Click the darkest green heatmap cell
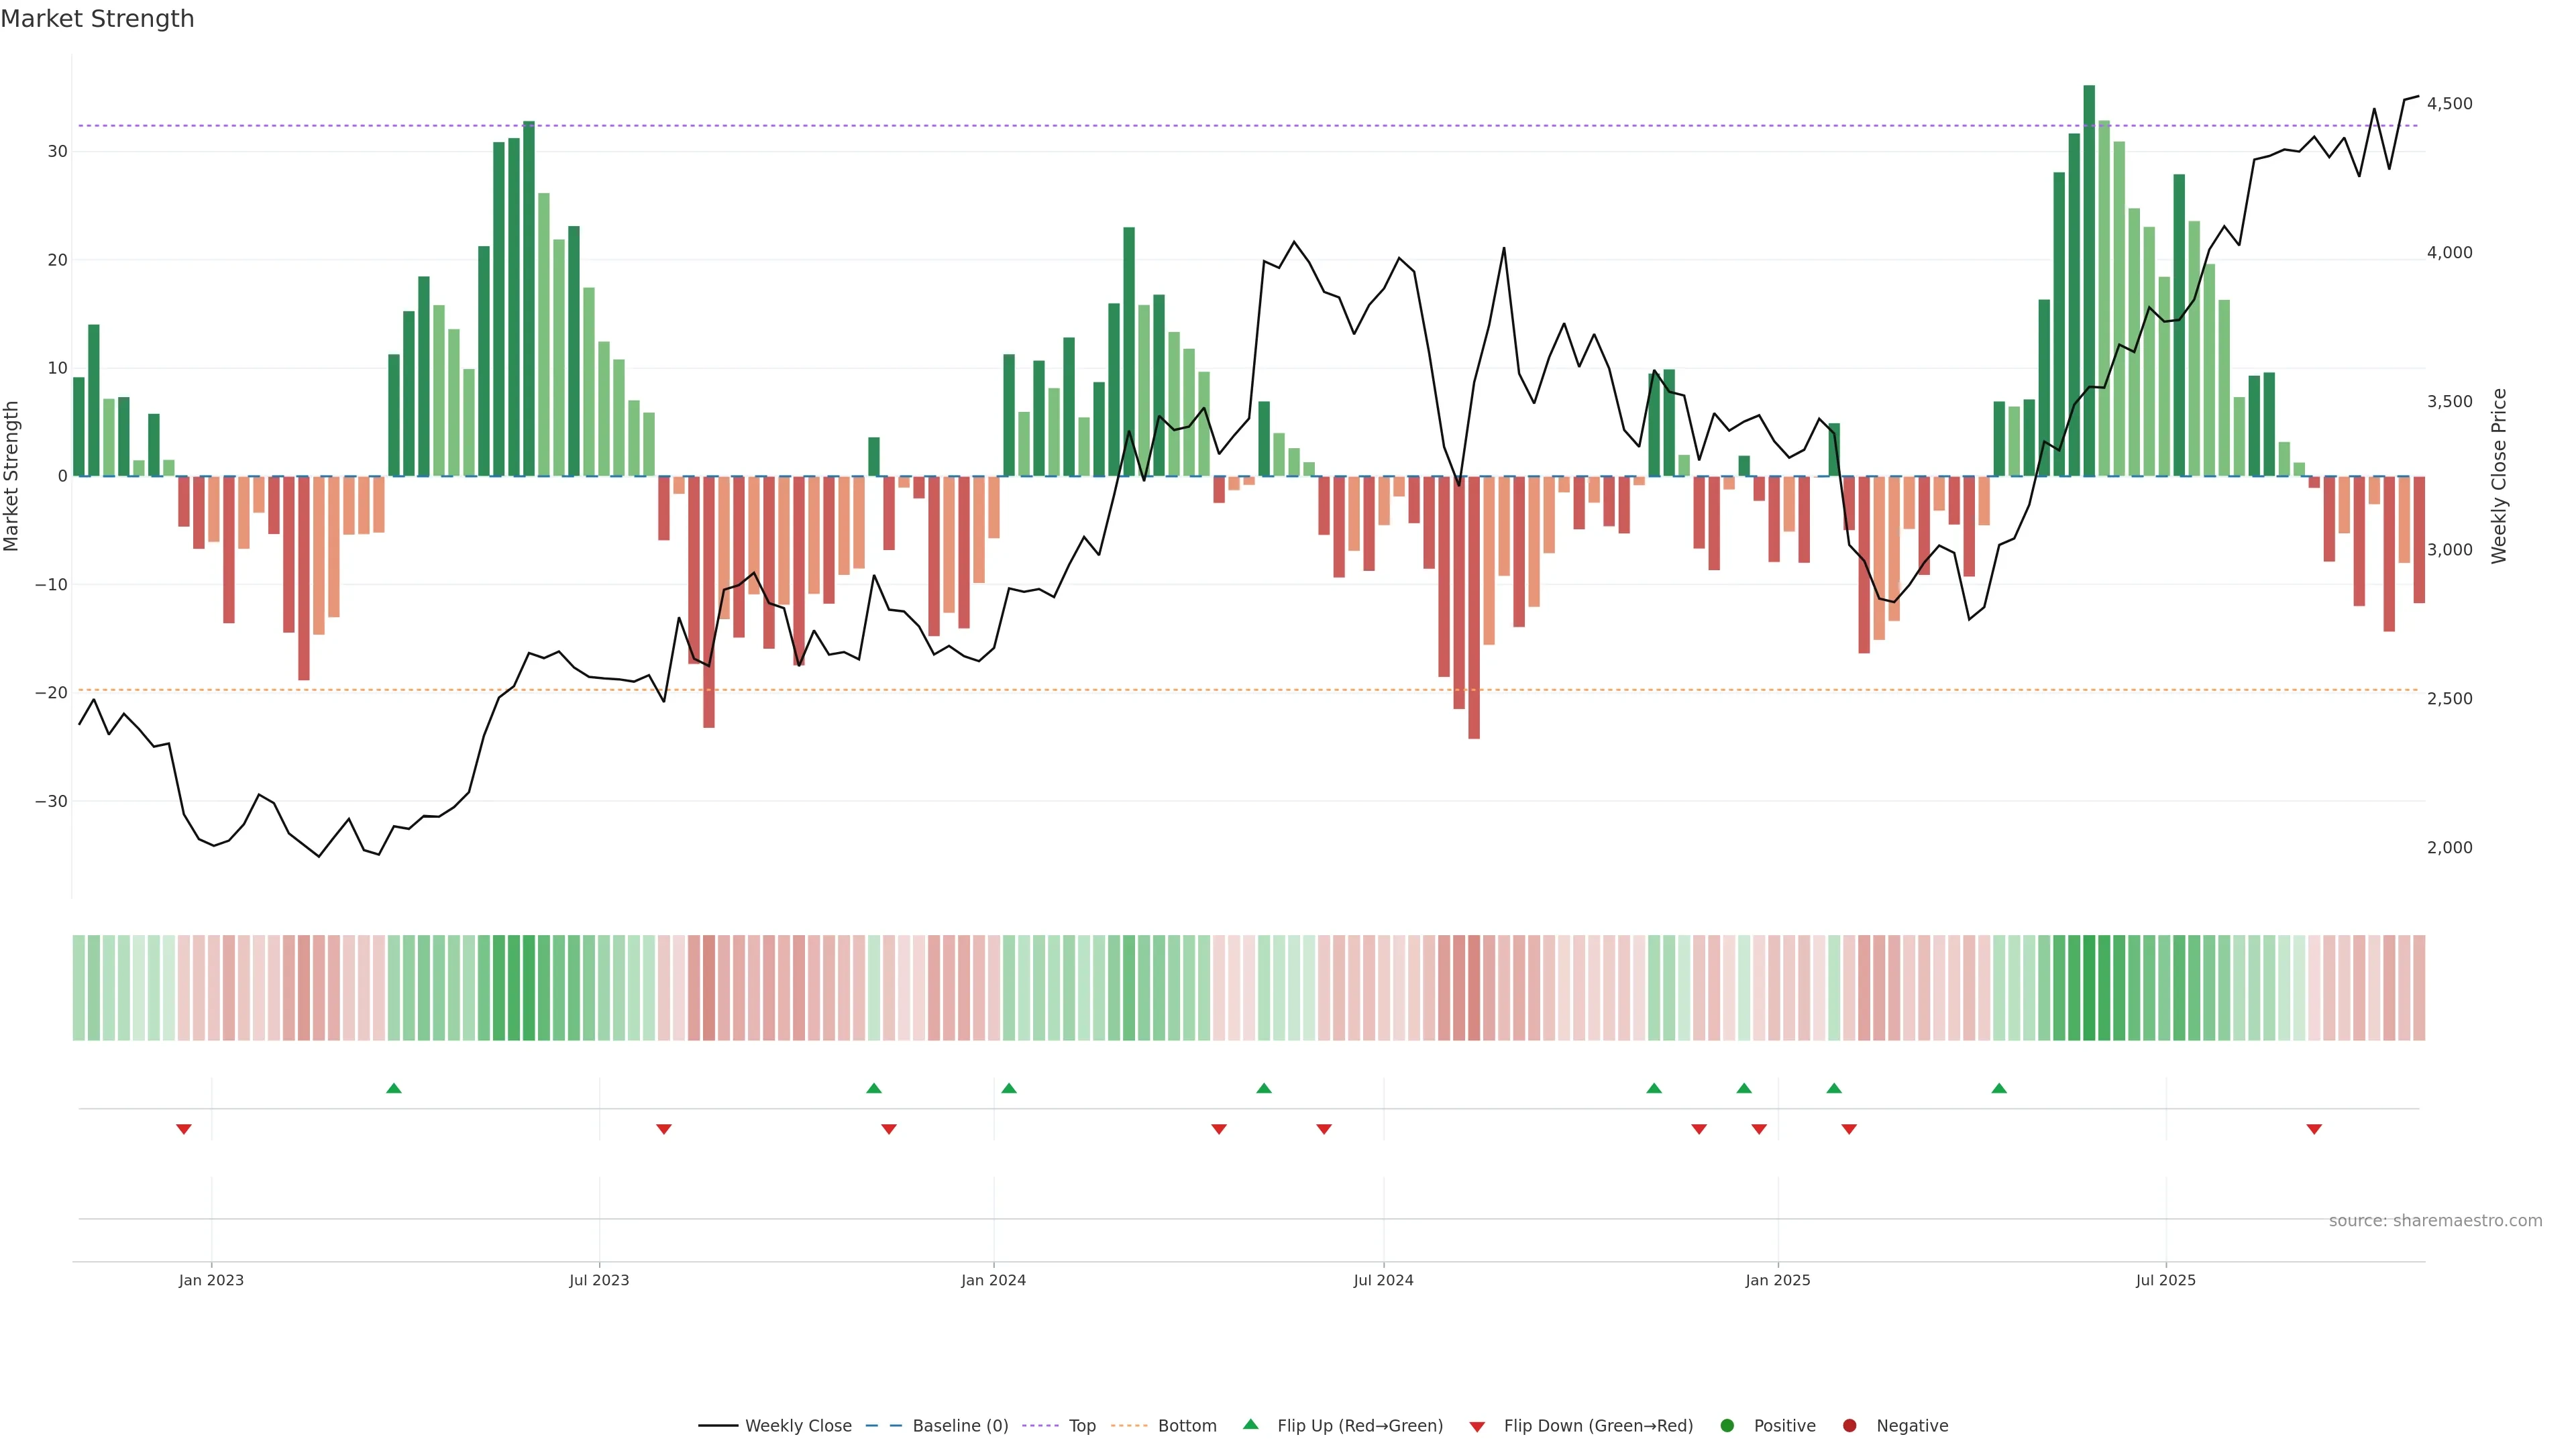The image size is (2576, 1449). click(x=2089, y=988)
